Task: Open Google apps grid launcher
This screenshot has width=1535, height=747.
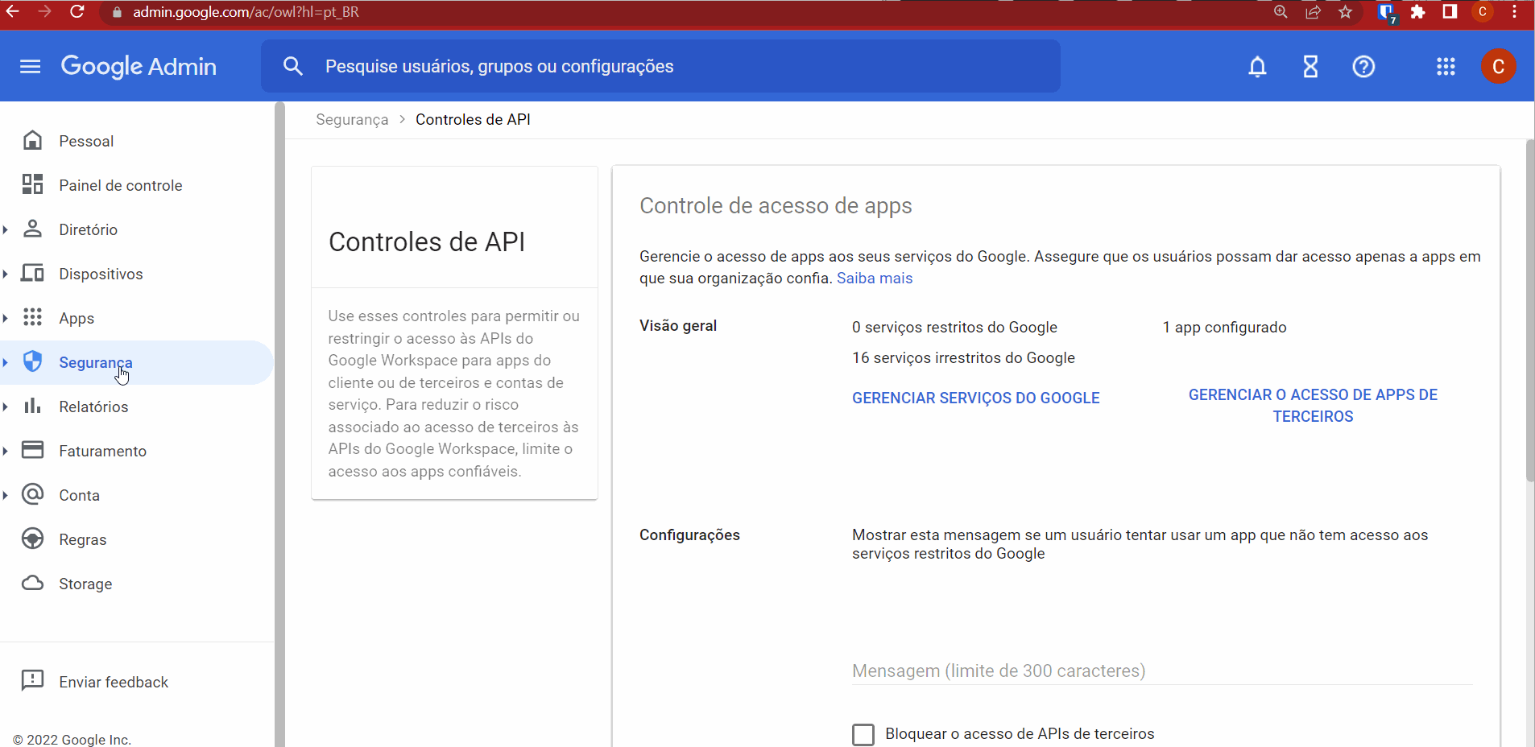Action: 1446,67
